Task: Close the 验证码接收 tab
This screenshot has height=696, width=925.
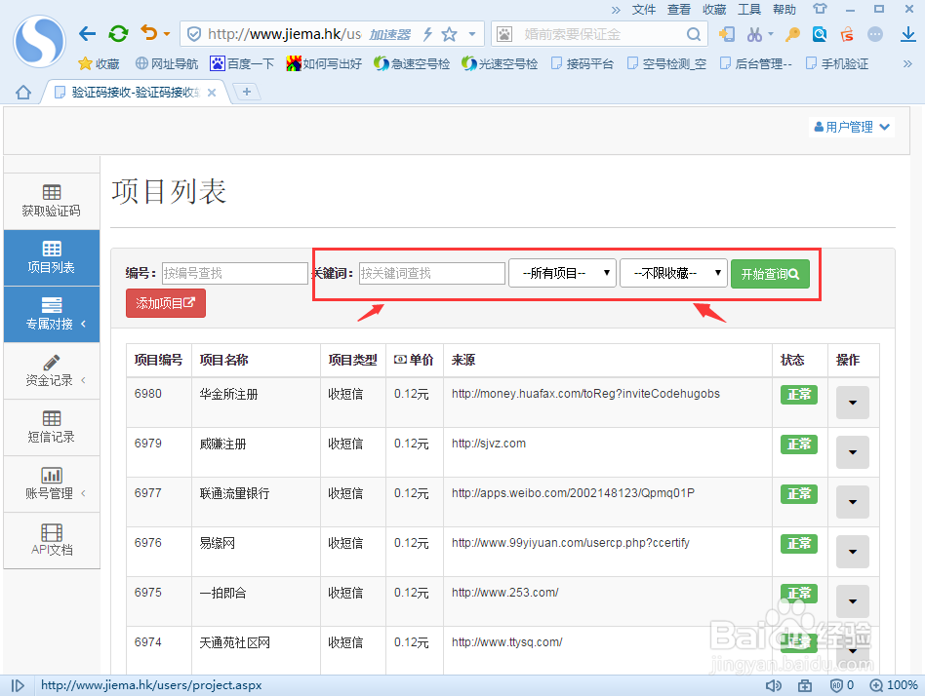Action: [212, 93]
